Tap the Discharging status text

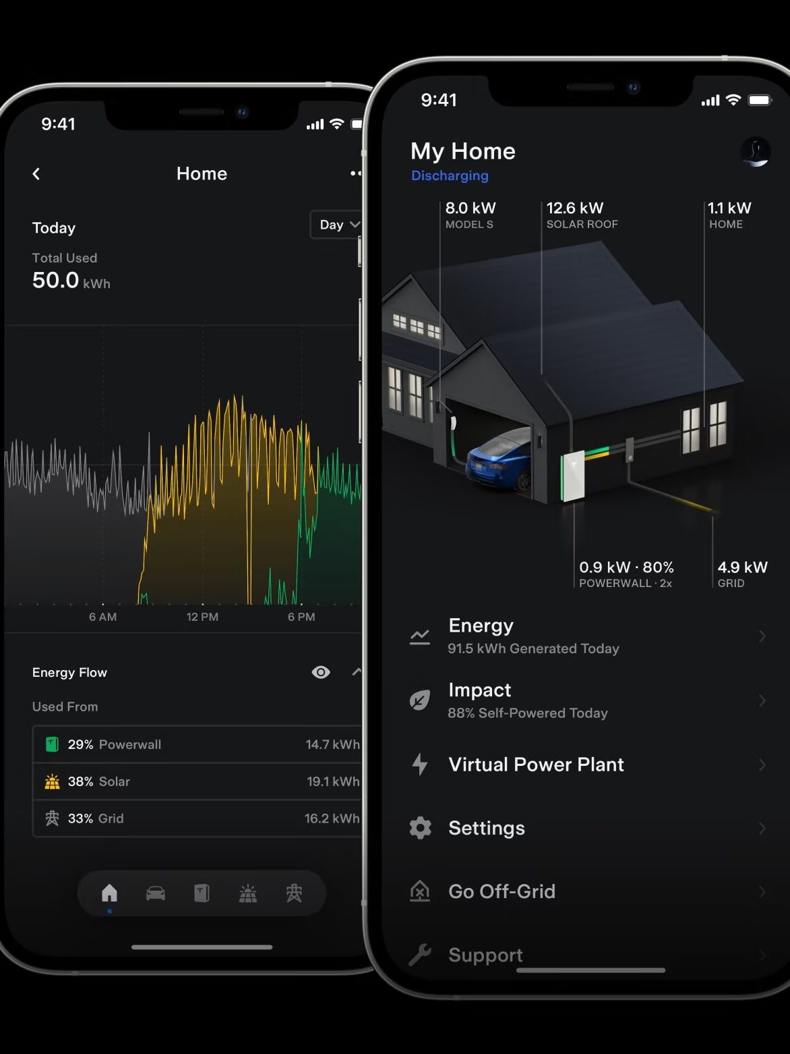(450, 175)
